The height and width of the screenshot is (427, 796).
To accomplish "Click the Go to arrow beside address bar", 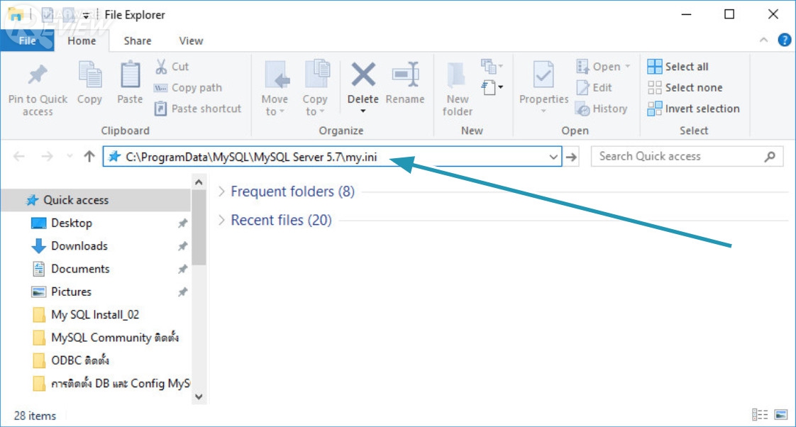I will point(572,157).
